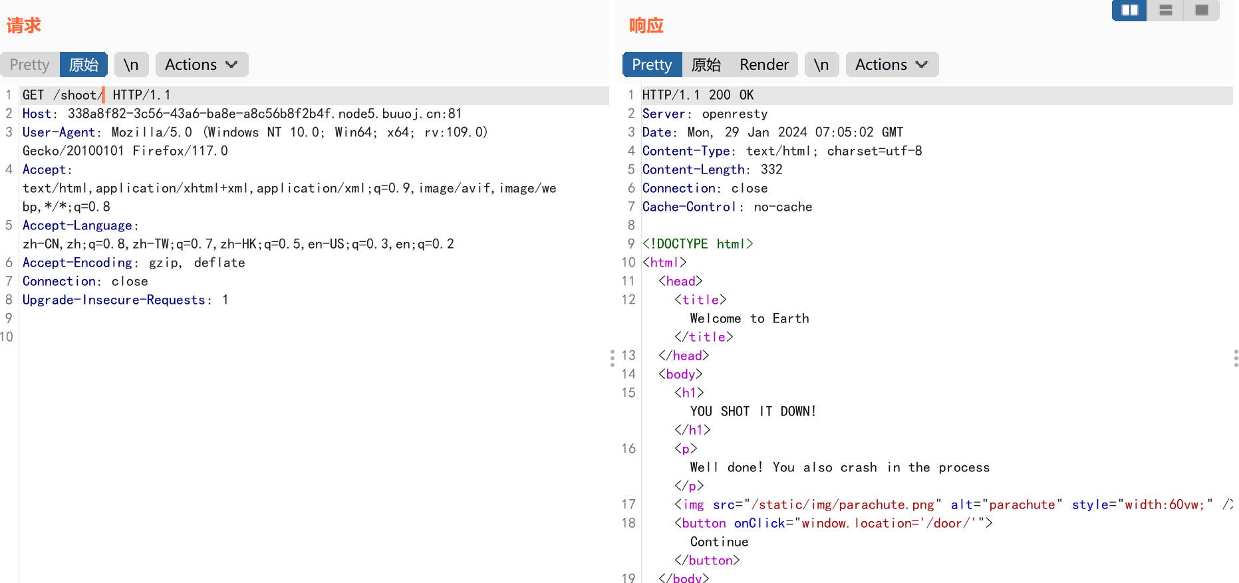Click the Accept-Language header name
1239x583 pixels.
[x=77, y=225]
